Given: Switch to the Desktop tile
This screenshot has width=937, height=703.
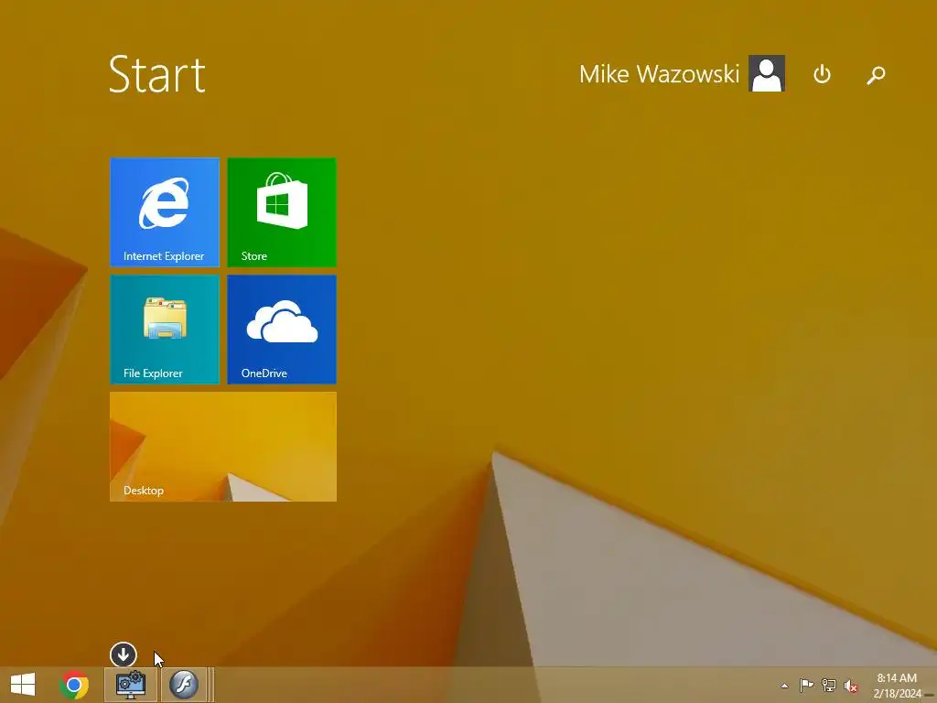Looking at the screenshot, I should tap(223, 447).
